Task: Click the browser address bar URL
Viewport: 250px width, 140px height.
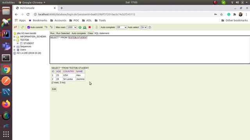Action: coord(87,14)
